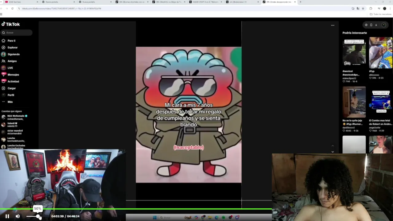Screen dimensions: 393x221
Task: Play the Gumball meme TikTok video
Action: tap(189, 115)
